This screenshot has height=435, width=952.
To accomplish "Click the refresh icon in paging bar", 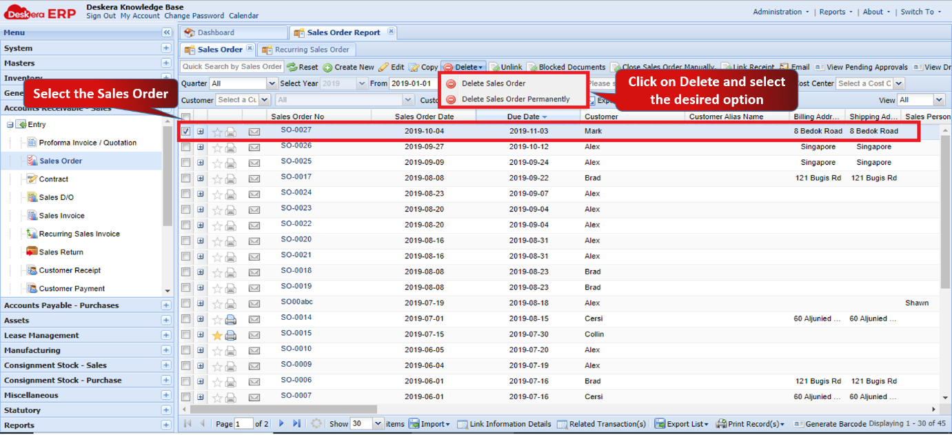I will (316, 423).
